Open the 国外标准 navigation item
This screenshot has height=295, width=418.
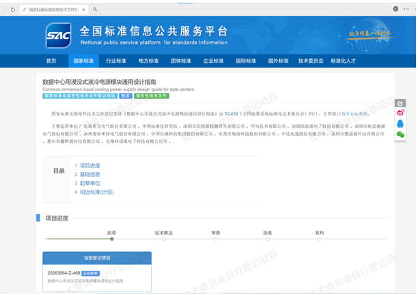coord(278,61)
